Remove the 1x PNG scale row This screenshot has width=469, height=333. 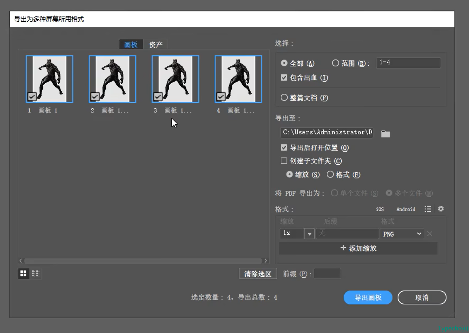(430, 234)
